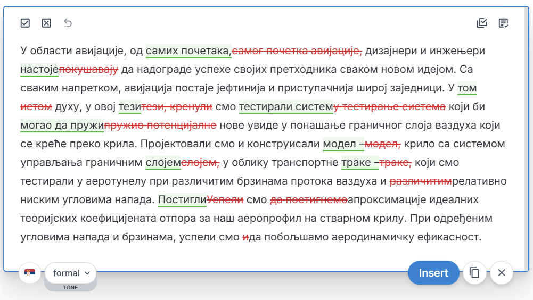Copy the text with the copy icon
Screen dimensions: 533x300
(474, 273)
